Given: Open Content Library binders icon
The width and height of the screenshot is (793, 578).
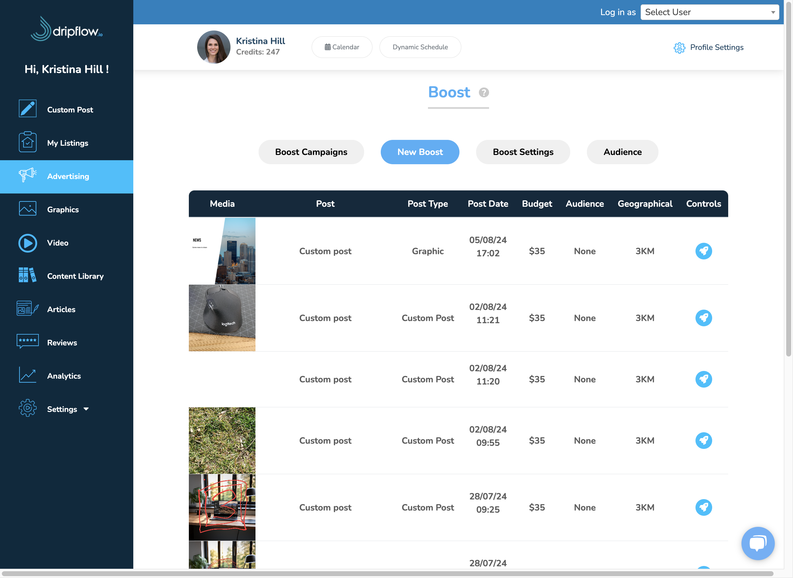Looking at the screenshot, I should pyautogui.click(x=27, y=275).
